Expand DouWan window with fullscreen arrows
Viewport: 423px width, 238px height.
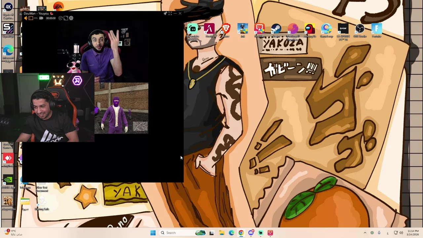point(170,14)
